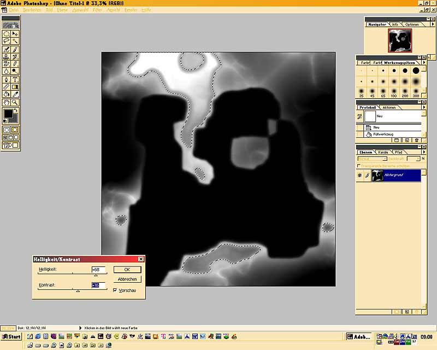Select the Hand tool
The image size is (437, 350).
click(x=6, y=102)
